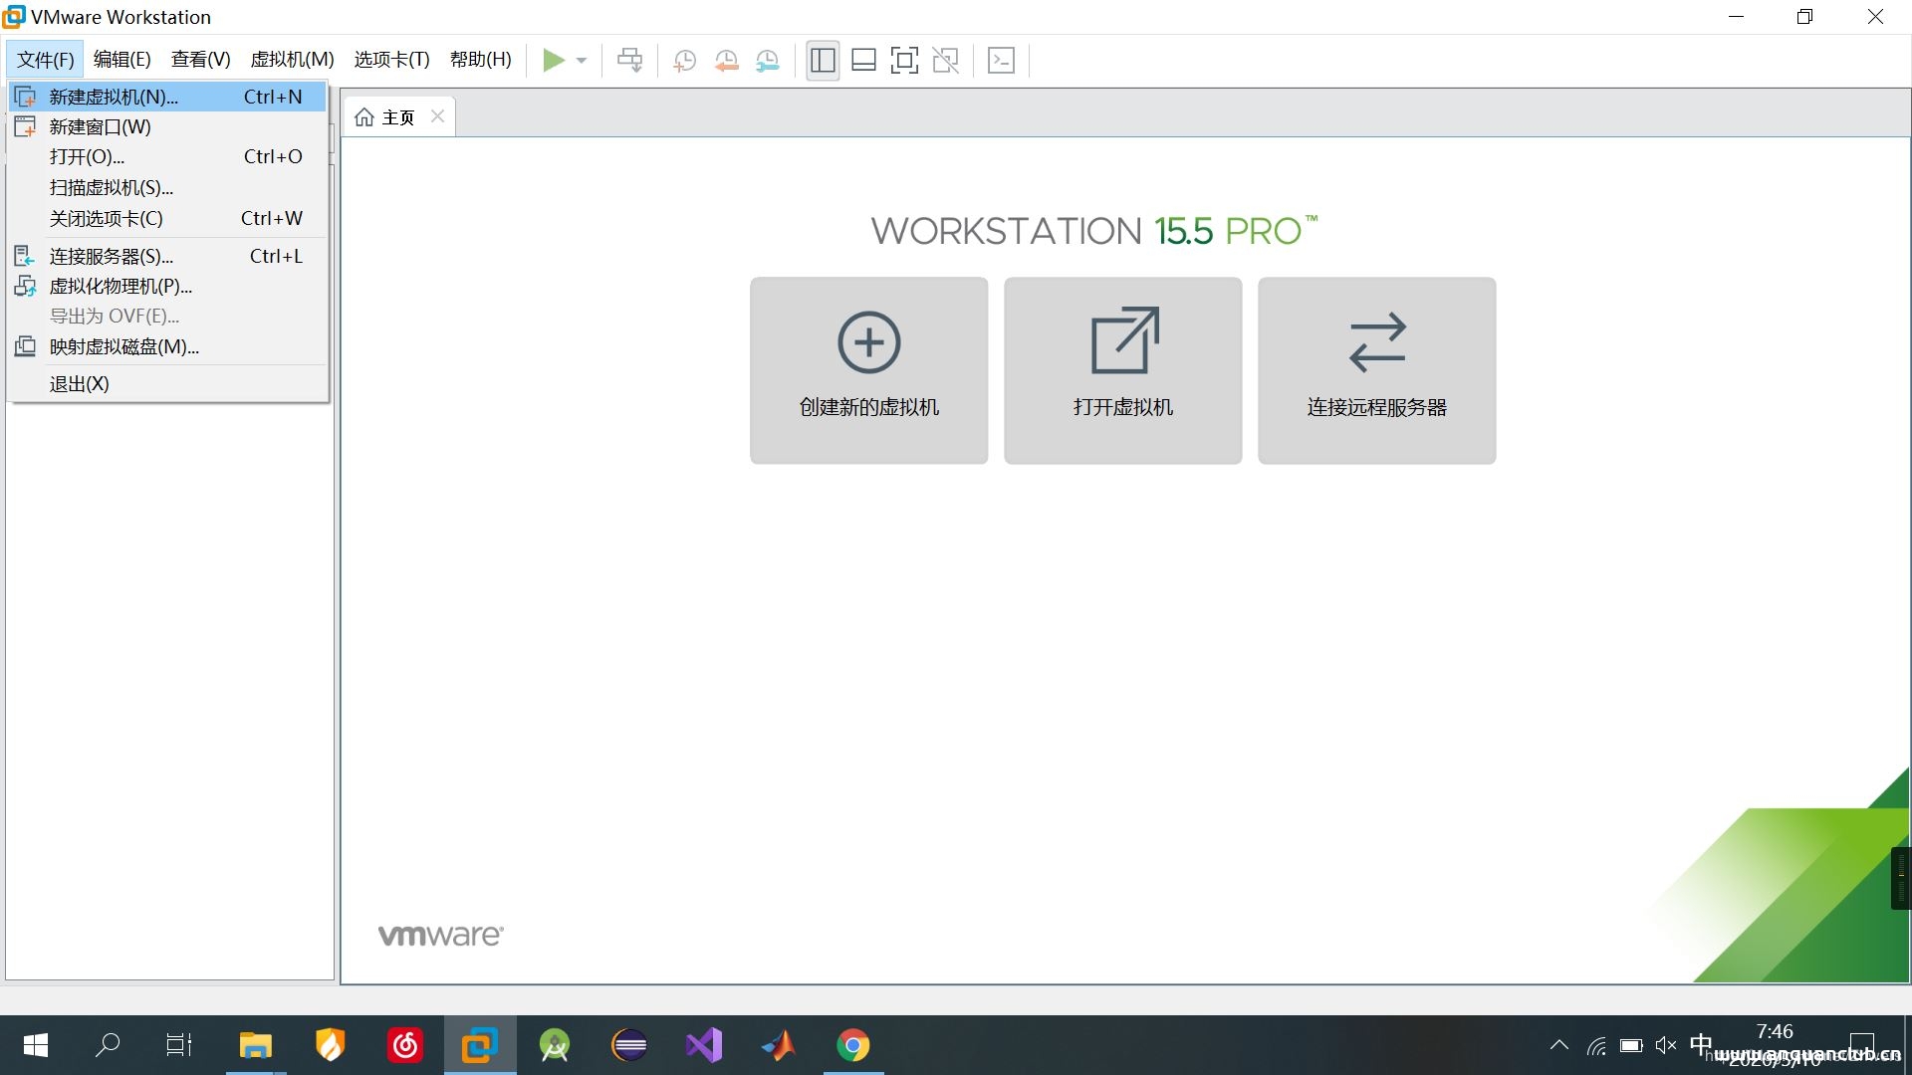Power on the virtual machine
1912x1075 pixels.
click(x=555, y=60)
